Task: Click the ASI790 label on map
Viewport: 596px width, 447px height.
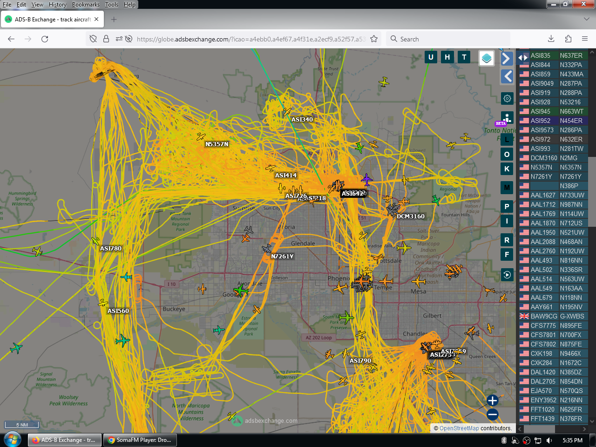Action: tap(360, 361)
